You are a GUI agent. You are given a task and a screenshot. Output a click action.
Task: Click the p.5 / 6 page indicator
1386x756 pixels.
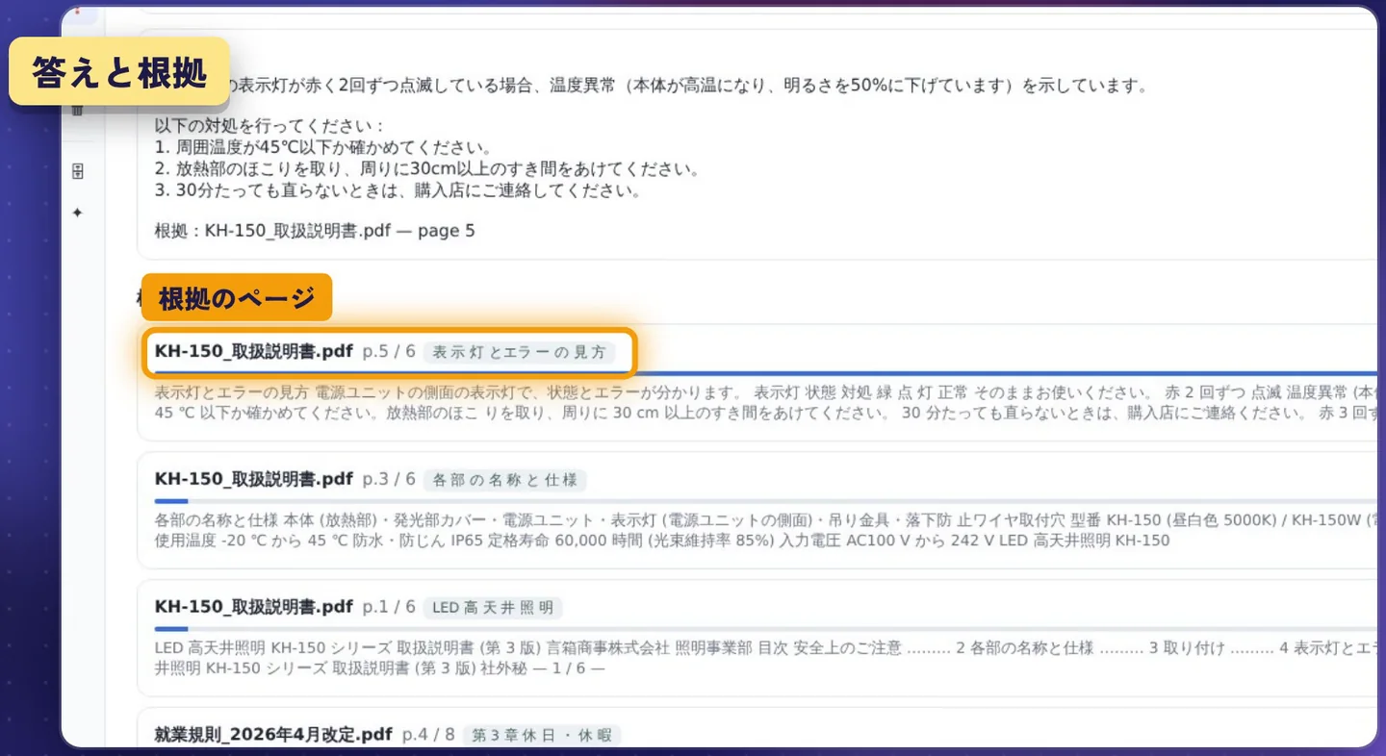(x=389, y=351)
